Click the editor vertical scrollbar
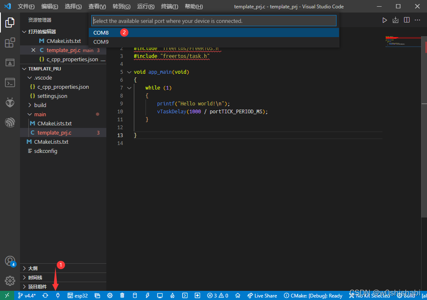The width and height of the screenshot is (427, 300). tap(424, 127)
